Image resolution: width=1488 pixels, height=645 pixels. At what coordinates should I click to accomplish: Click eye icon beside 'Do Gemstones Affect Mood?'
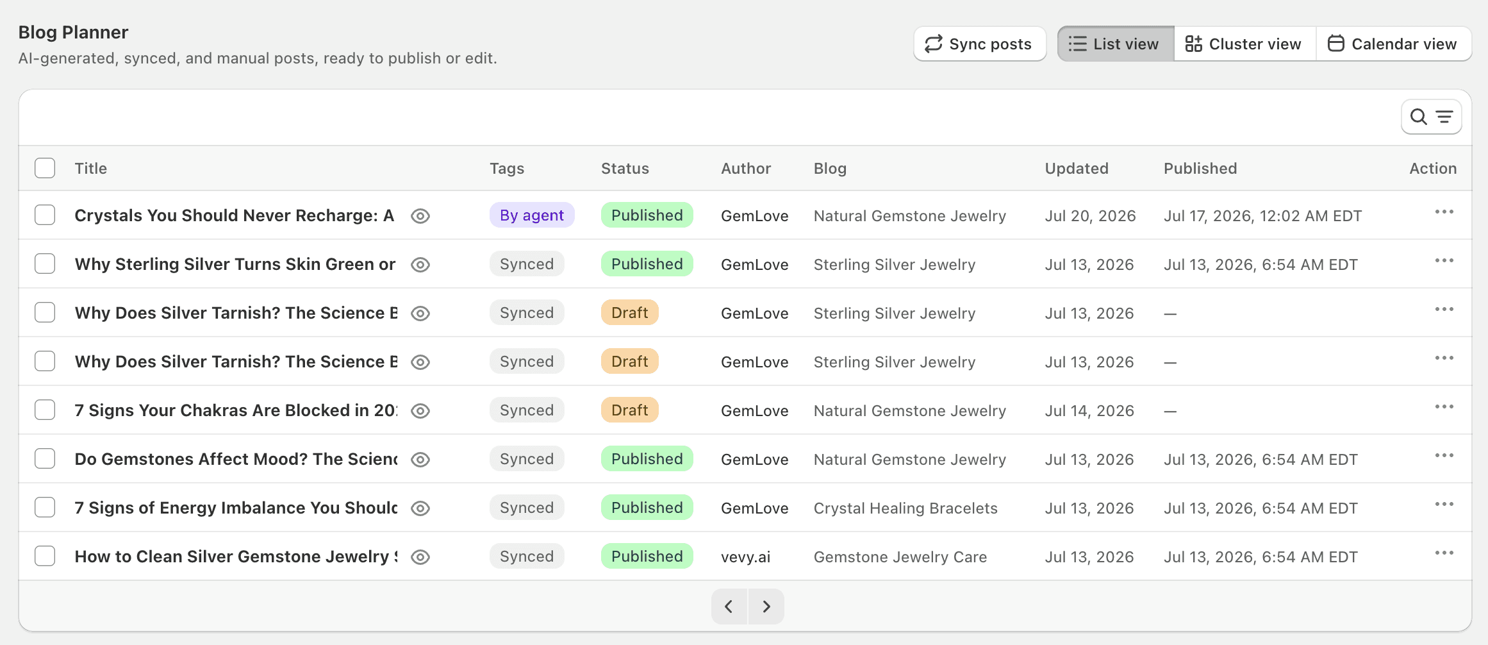tap(420, 460)
